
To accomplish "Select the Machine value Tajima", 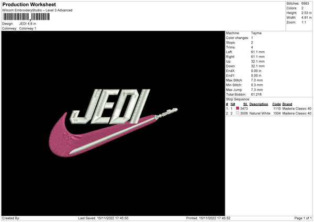I will [x=256, y=33].
